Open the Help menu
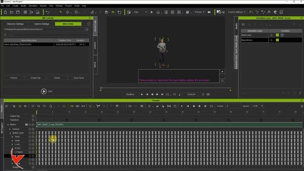Screen dimensions: 304x171 point(84,6)
